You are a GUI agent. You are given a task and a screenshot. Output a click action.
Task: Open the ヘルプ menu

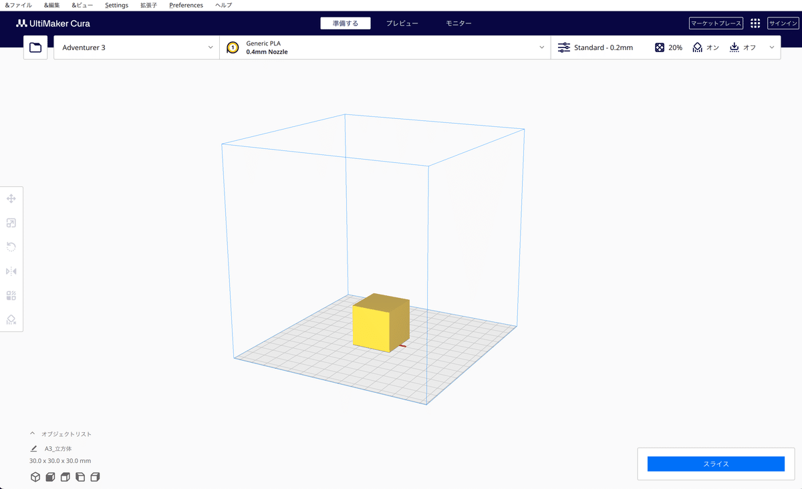click(x=224, y=5)
